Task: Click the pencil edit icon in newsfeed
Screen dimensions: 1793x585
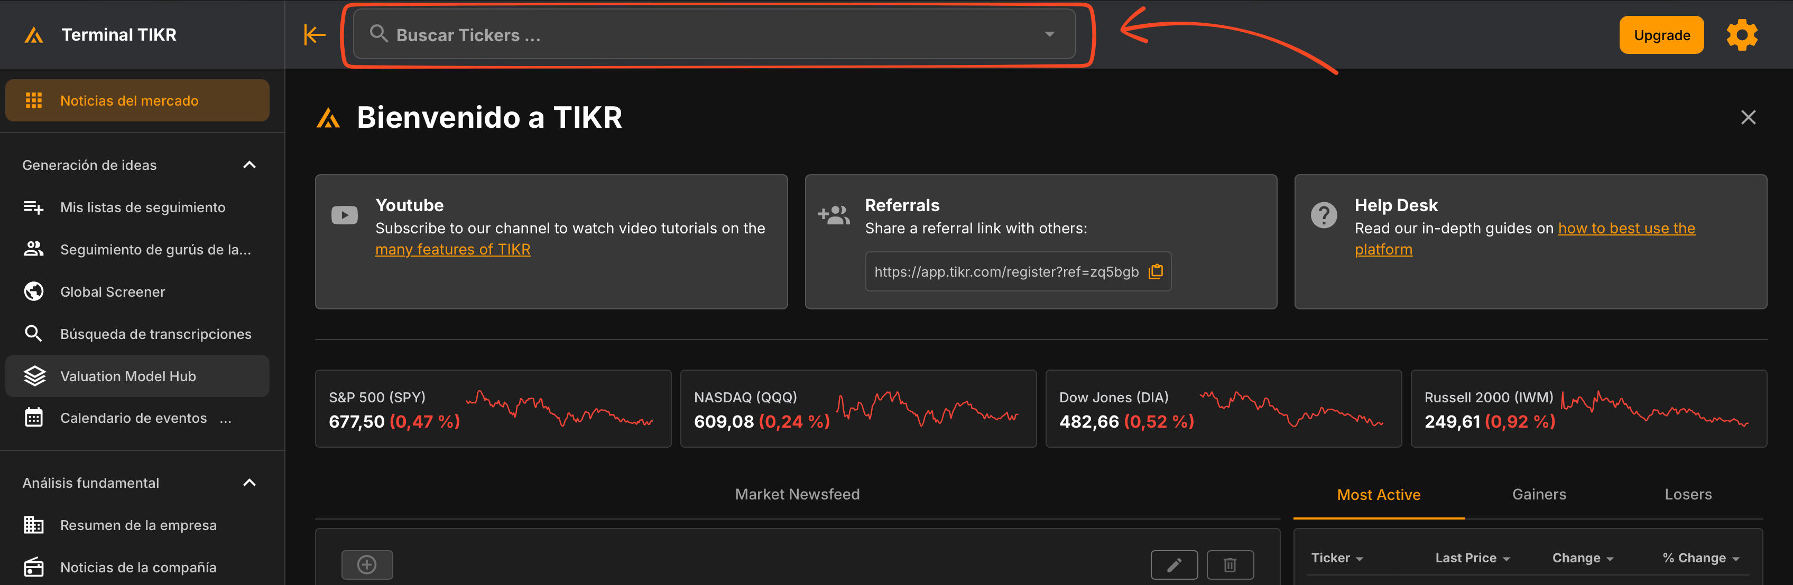Action: [1173, 564]
